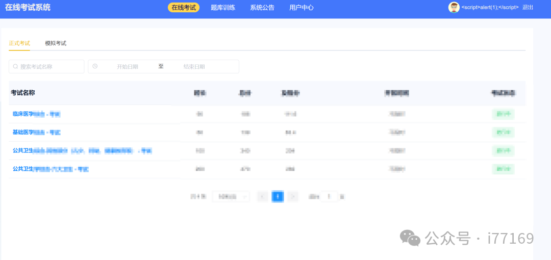Click the 在线考试系统 site title

[x=28, y=7]
